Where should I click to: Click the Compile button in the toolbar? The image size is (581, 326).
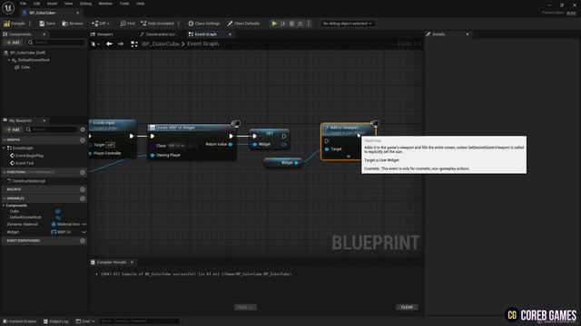(15, 24)
